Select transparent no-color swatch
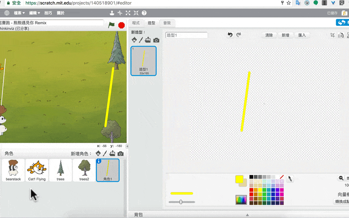This screenshot has width=349, height=218. tap(282, 177)
